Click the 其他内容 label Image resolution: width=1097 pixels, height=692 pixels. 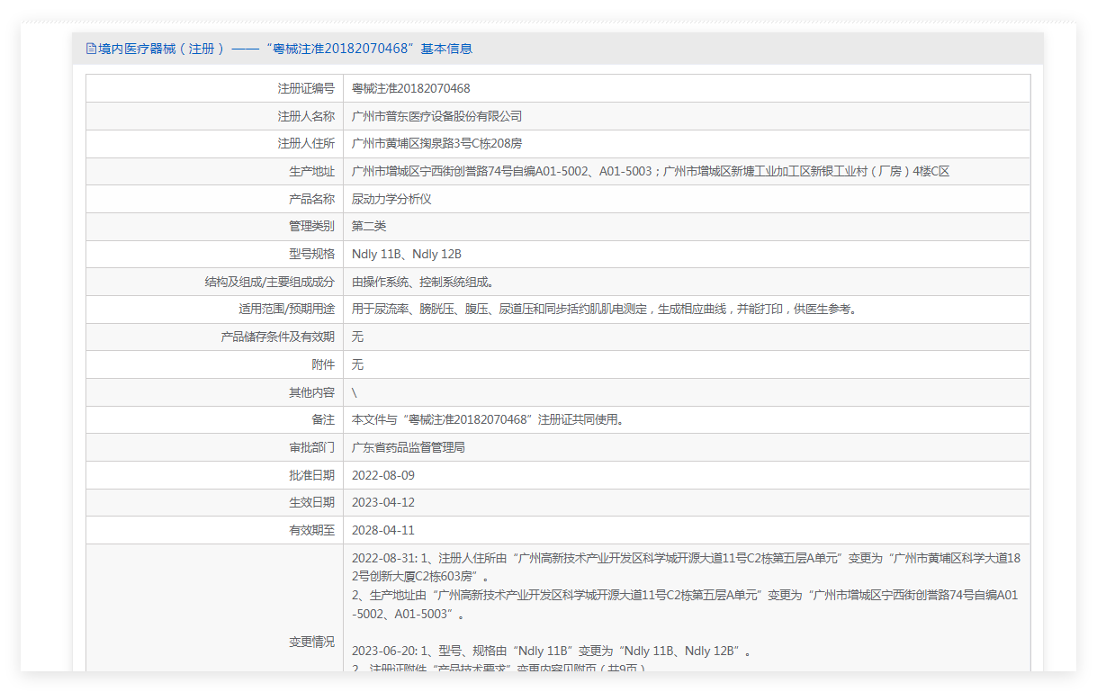311,392
